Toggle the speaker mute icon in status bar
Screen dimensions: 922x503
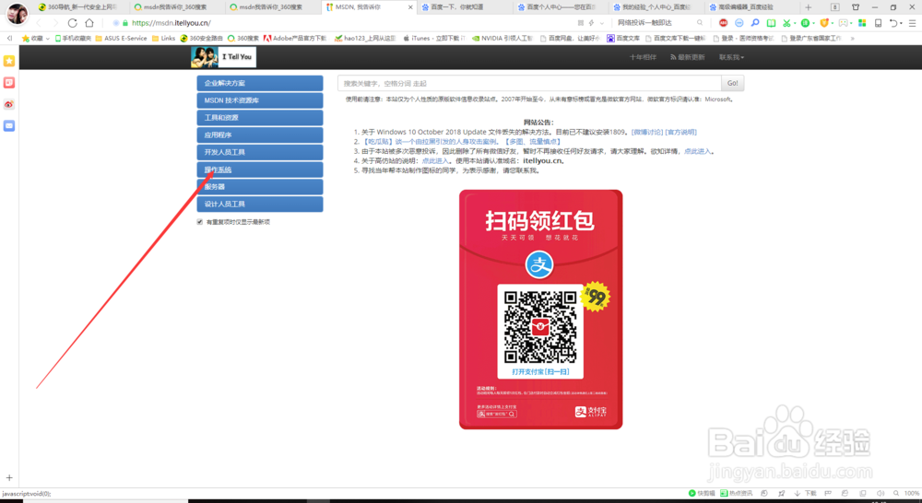[881, 493]
